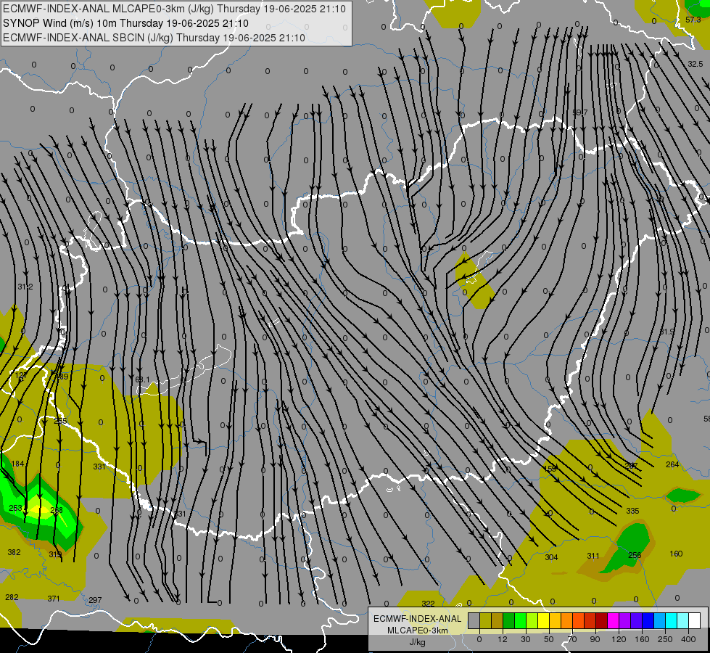Image resolution: width=710 pixels, height=653 pixels.
Task: Click the 31.2 value on the map
Action: [25, 287]
